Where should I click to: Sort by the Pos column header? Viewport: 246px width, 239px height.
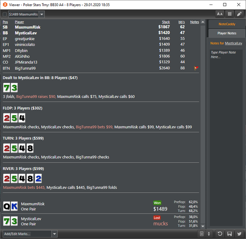(5, 22)
